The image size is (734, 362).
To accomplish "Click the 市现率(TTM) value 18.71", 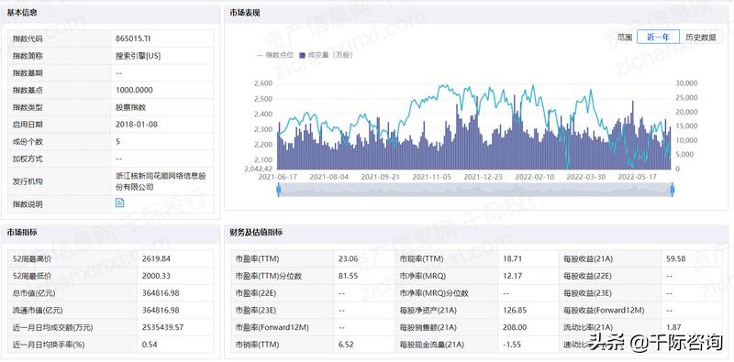I will [x=512, y=258].
